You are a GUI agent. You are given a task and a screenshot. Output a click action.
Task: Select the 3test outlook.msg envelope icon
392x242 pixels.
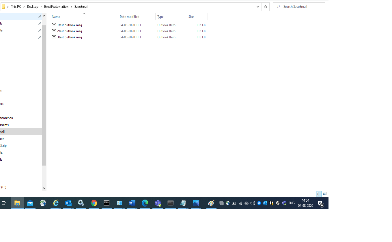tap(54, 37)
